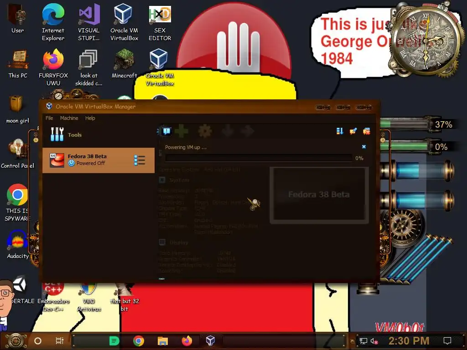Image resolution: width=467 pixels, height=350 pixels.
Task: Click VirtualBox icon on the taskbar
Action: 210,341
